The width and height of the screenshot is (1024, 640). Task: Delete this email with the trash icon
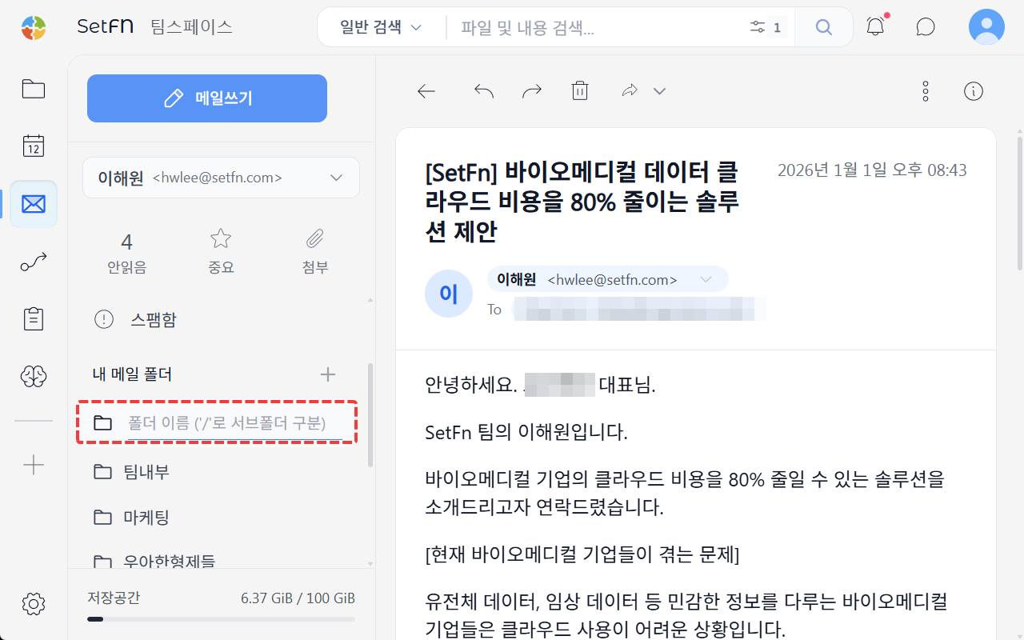[580, 91]
